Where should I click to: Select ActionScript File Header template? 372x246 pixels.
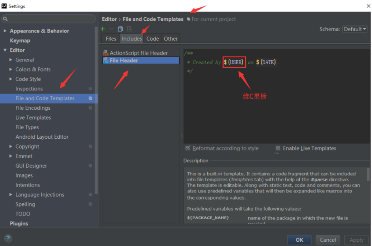(x=141, y=53)
